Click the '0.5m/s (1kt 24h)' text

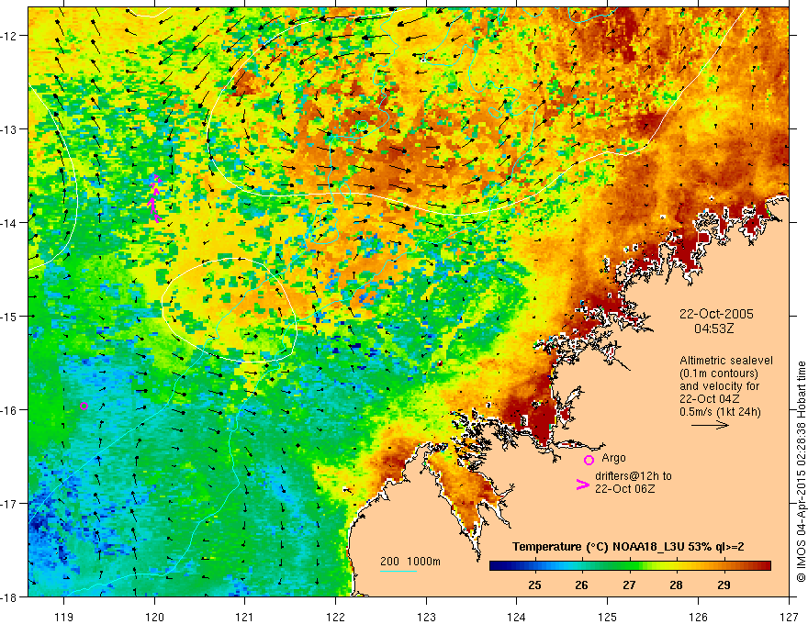point(720,411)
